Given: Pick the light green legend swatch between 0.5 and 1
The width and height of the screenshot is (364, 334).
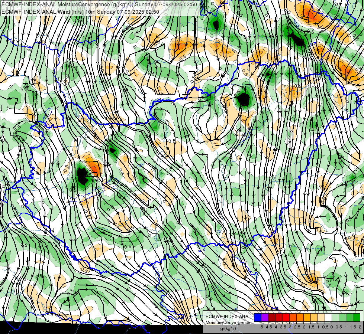Looking at the screenshot, I should (x=342, y=318).
